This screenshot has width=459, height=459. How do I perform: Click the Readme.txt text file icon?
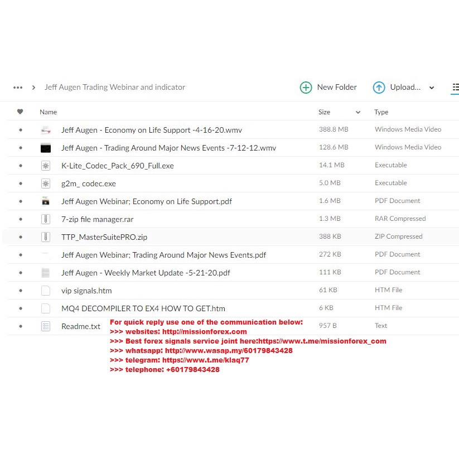(x=46, y=326)
